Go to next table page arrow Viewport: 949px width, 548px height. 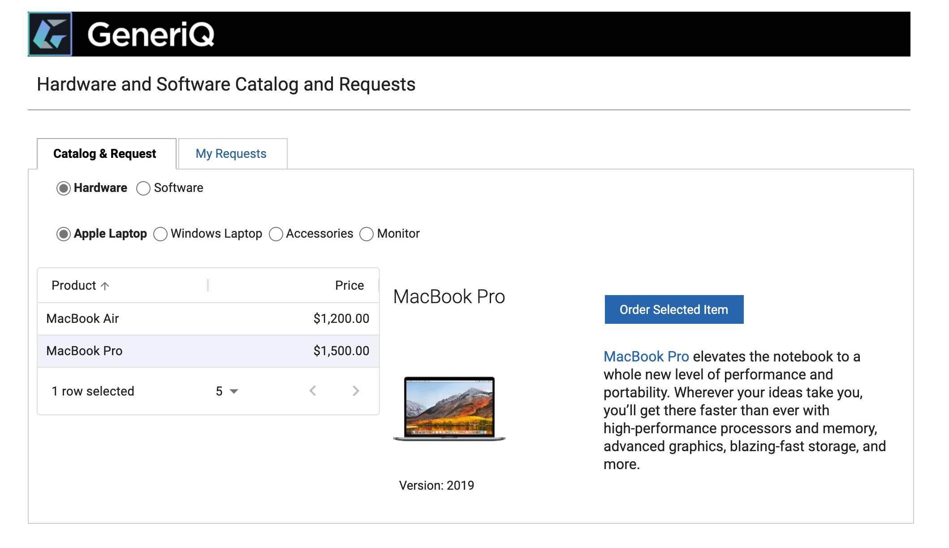coord(356,391)
